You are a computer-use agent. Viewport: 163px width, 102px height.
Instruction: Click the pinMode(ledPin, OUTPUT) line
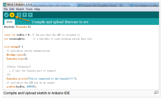click(22, 87)
